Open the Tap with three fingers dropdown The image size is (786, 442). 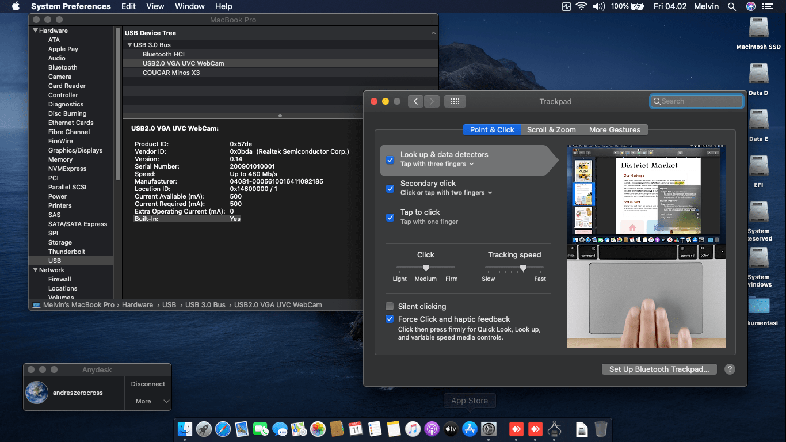click(437, 164)
